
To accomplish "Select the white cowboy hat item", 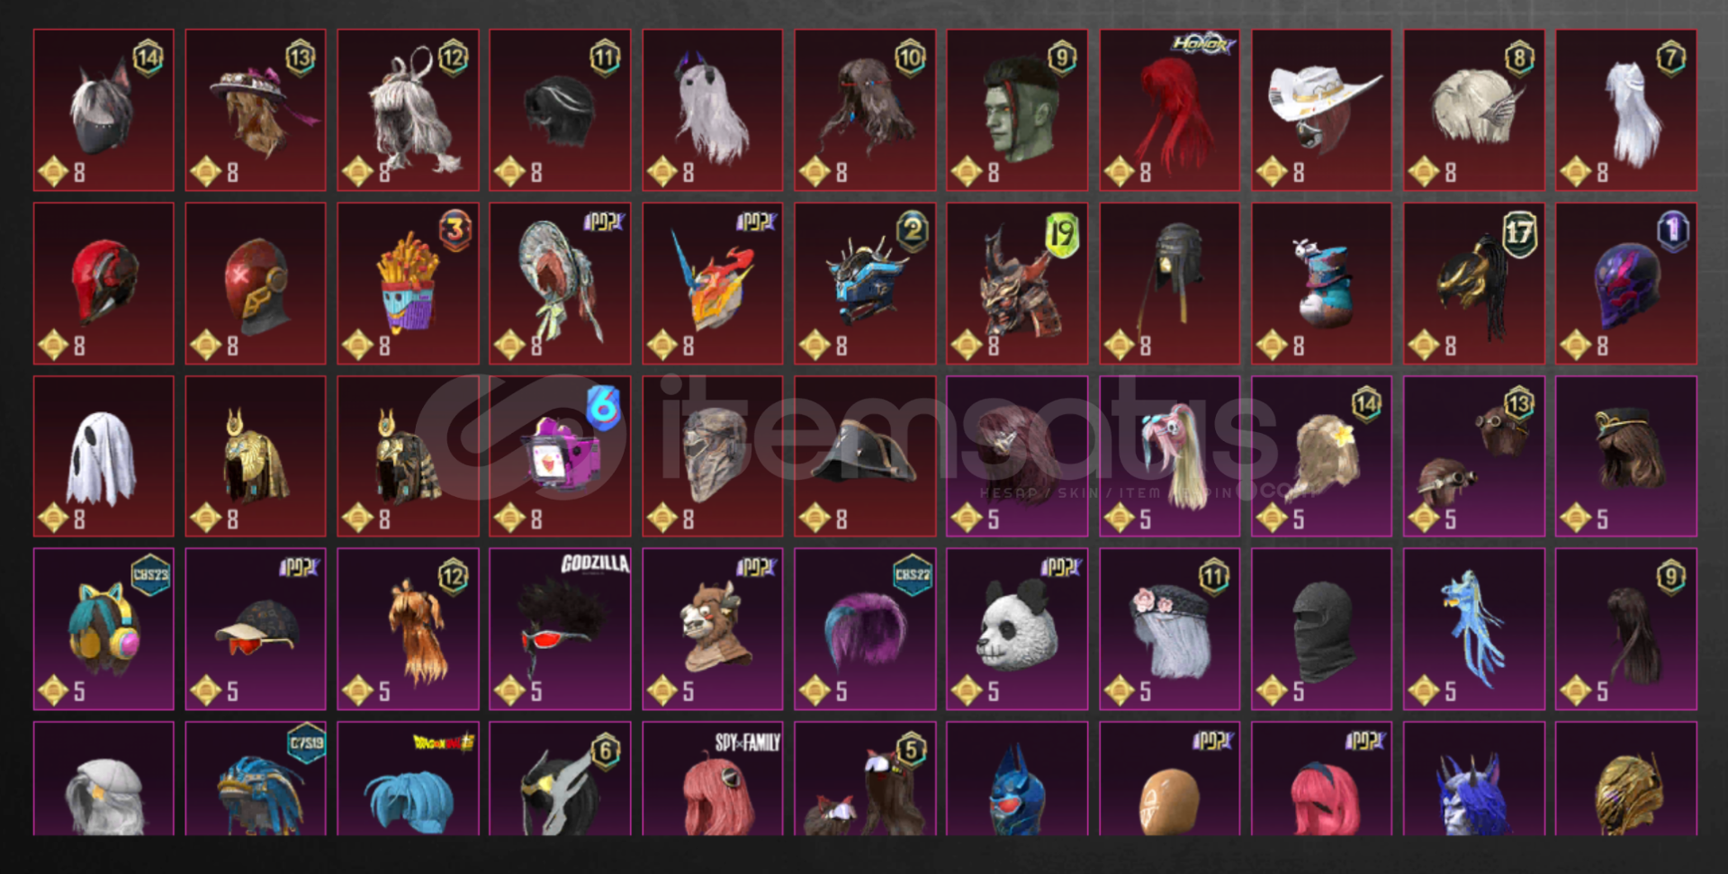I will tap(1321, 110).
